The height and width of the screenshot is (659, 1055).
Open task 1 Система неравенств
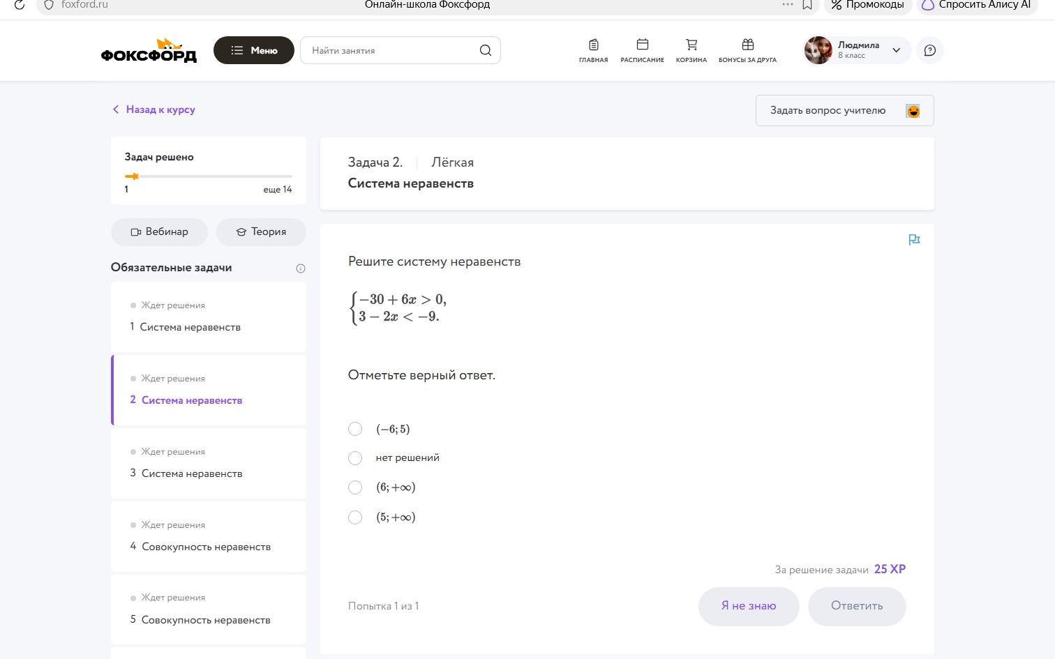point(209,317)
